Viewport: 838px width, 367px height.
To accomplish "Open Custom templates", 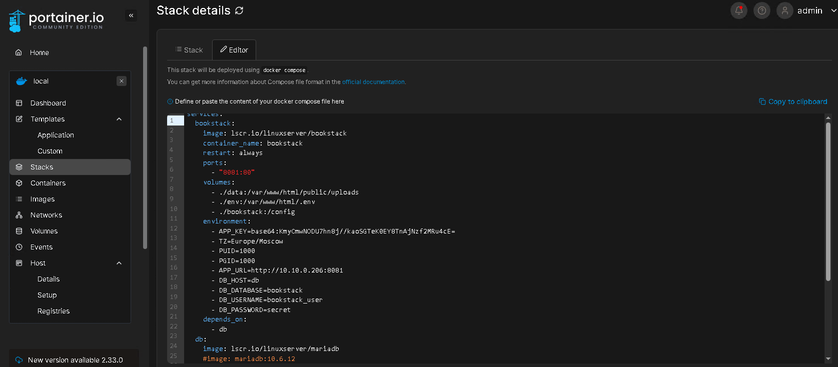I will tap(50, 151).
